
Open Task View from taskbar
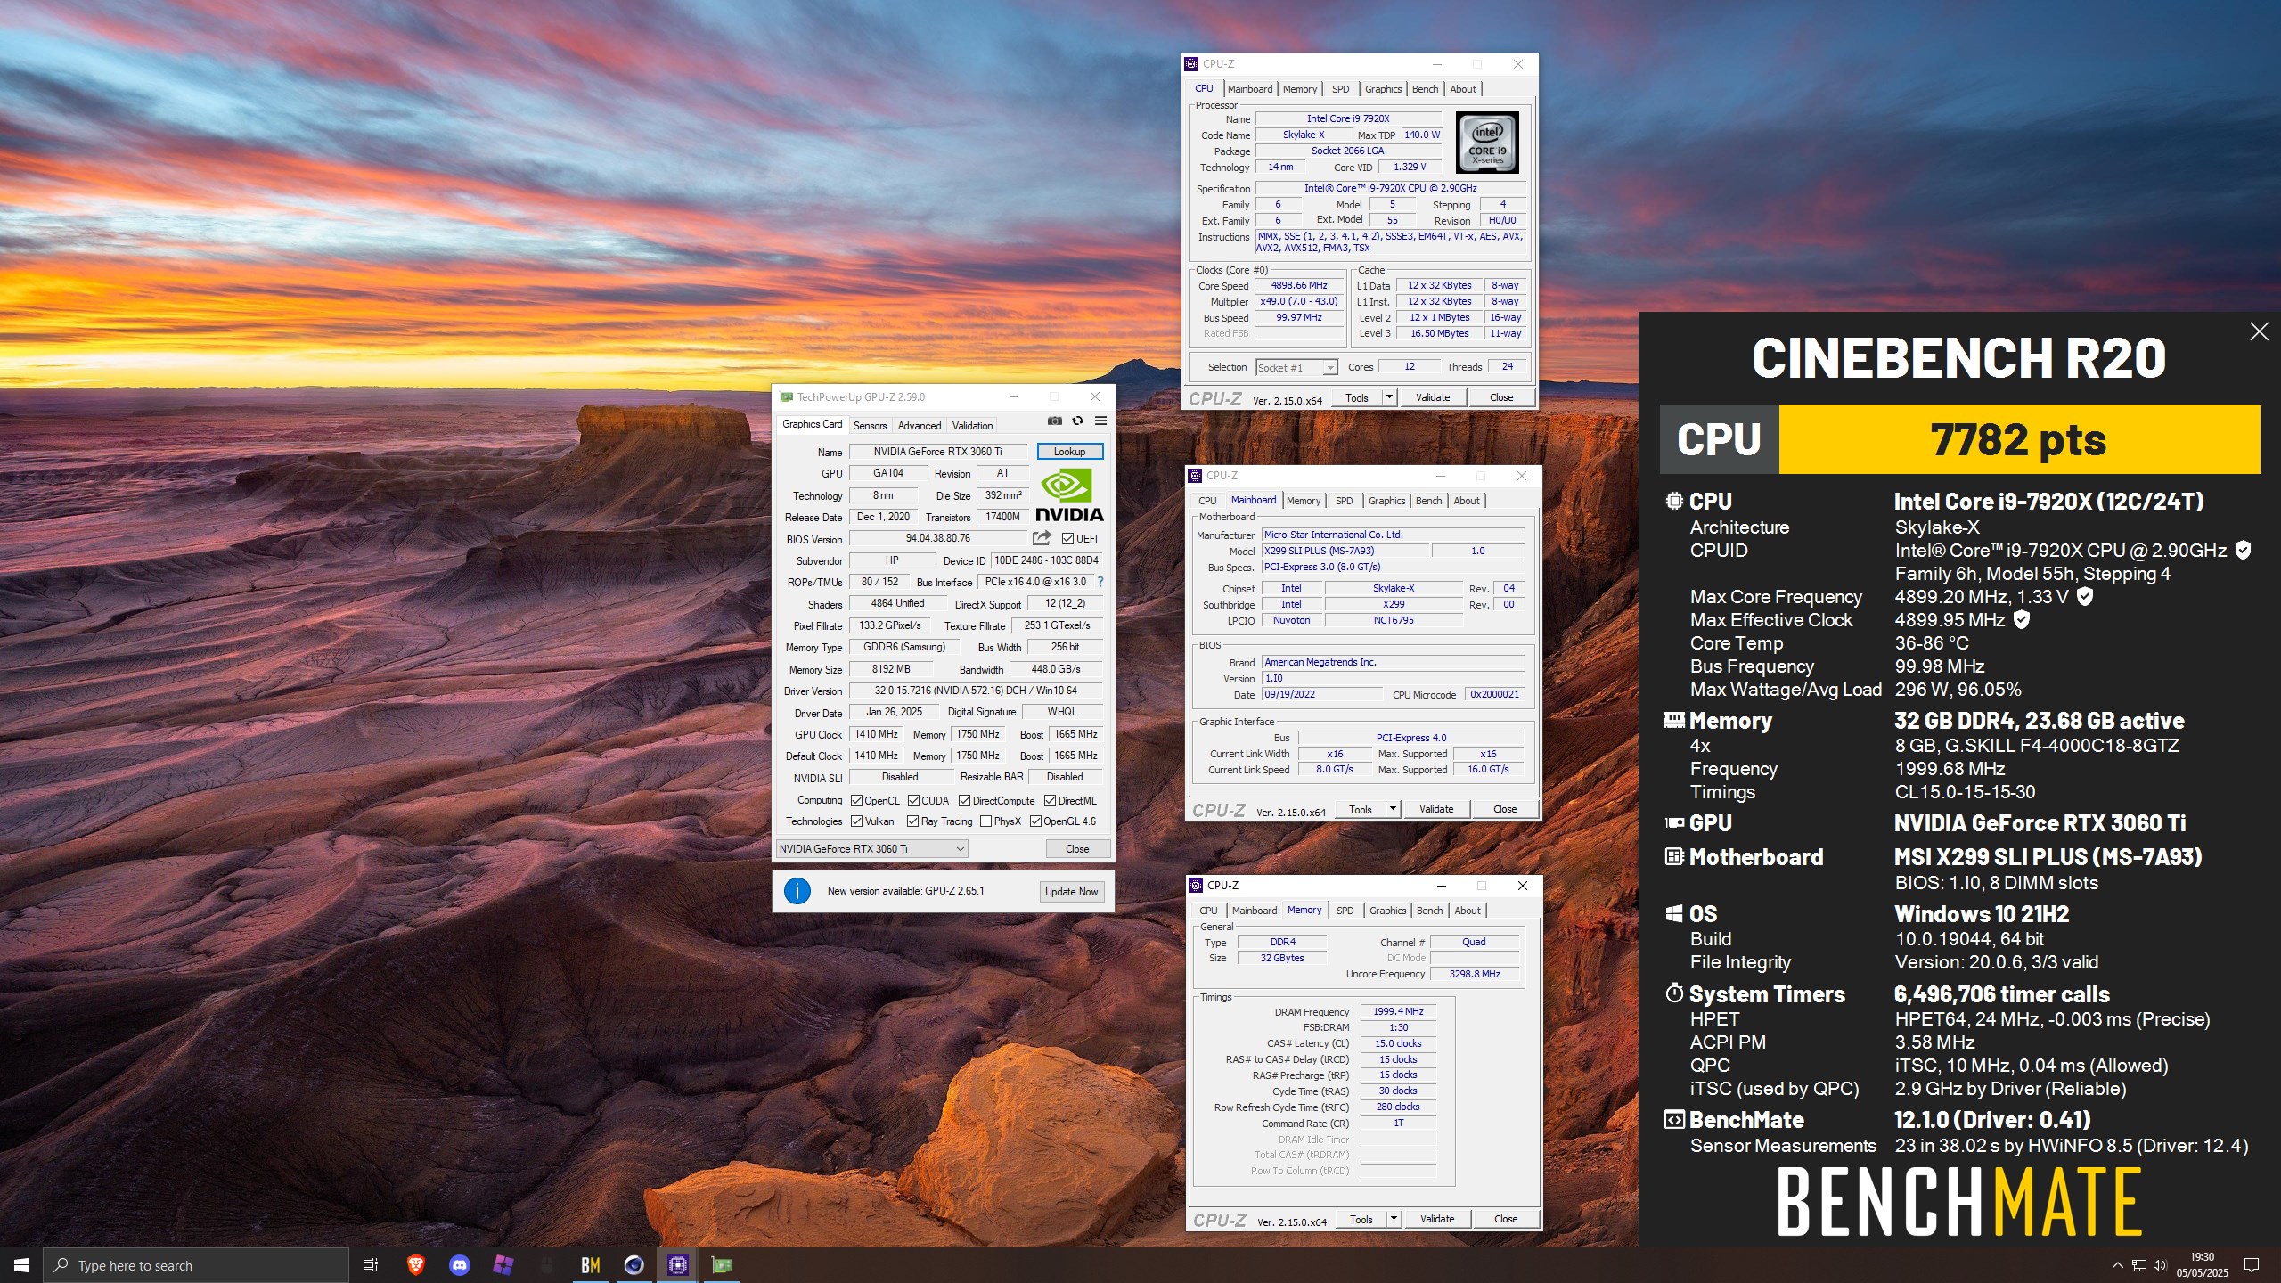[x=371, y=1265]
